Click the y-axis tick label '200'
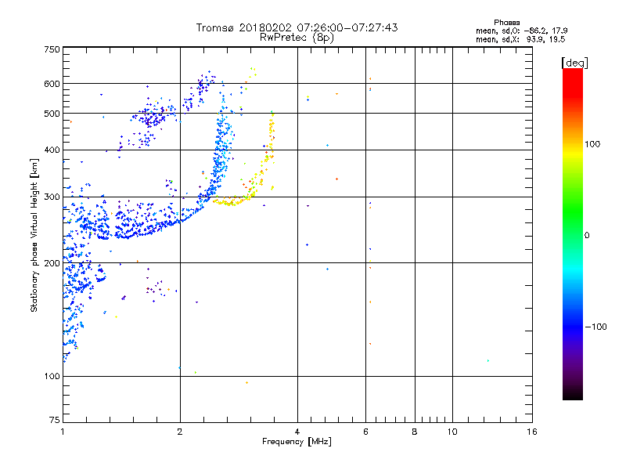 pyautogui.click(x=52, y=263)
